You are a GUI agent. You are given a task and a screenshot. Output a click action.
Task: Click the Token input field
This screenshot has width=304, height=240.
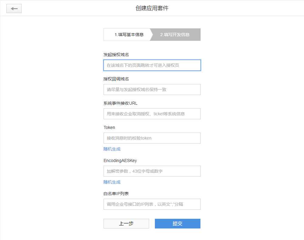(x=152, y=138)
